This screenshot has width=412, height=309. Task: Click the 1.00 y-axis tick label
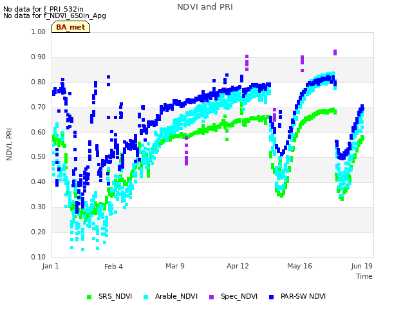39,32
